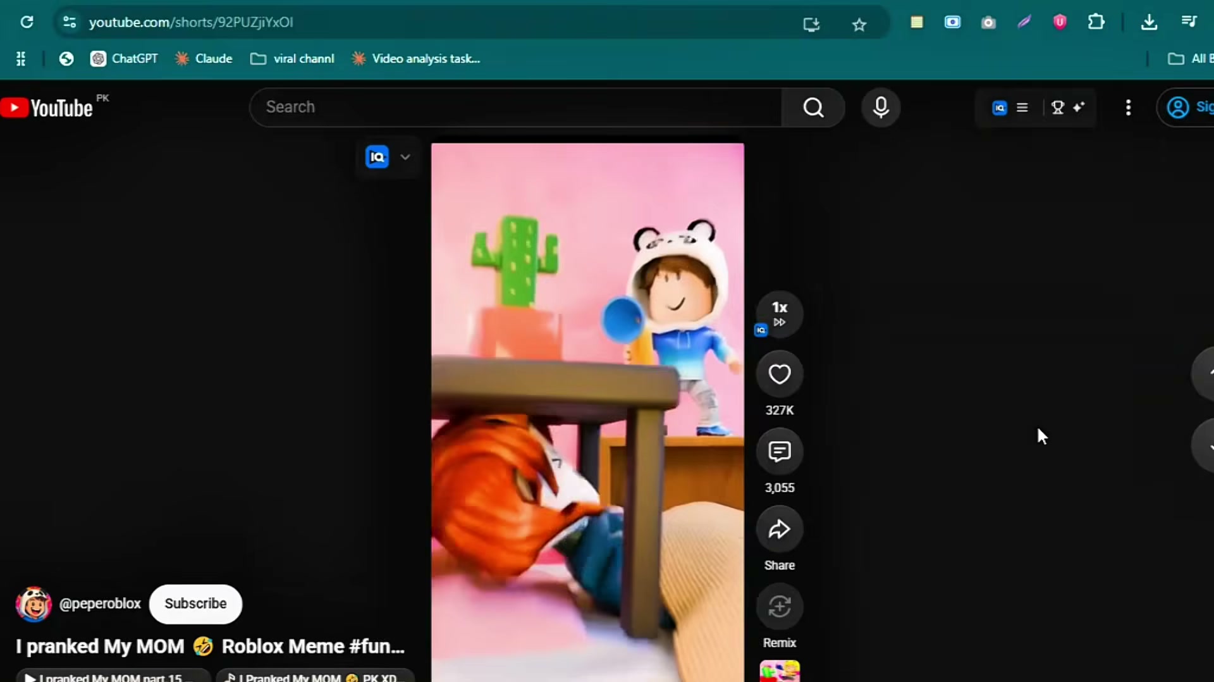Screen dimensions: 1214x682
Task: Click the 3,055 comments count
Action: pyautogui.click(x=780, y=488)
